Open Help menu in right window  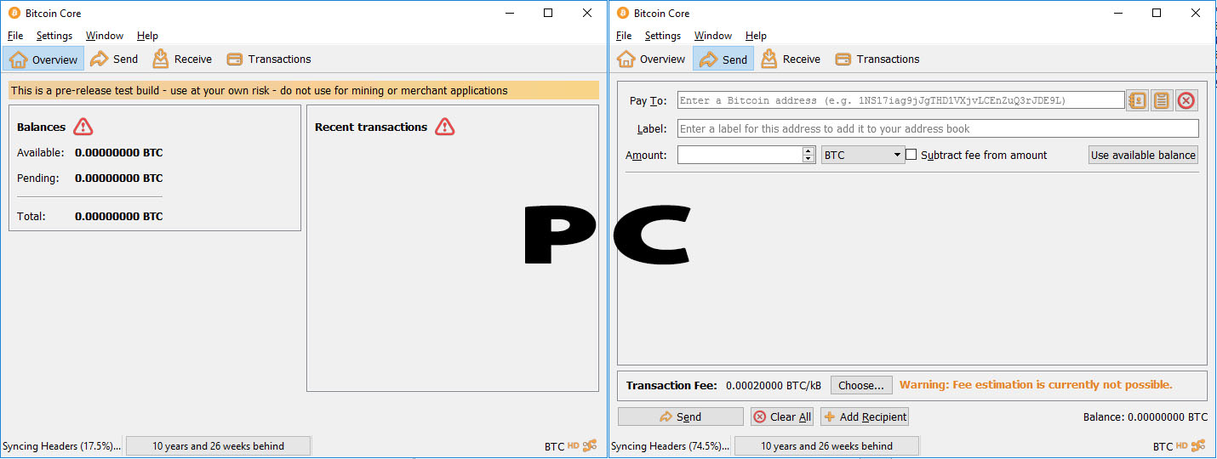tap(756, 36)
